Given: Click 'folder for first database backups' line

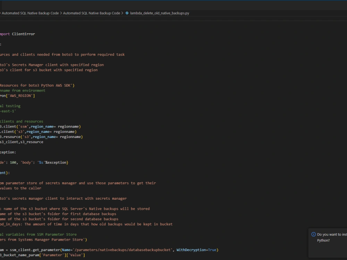Looking at the screenshot, I should [58, 214].
